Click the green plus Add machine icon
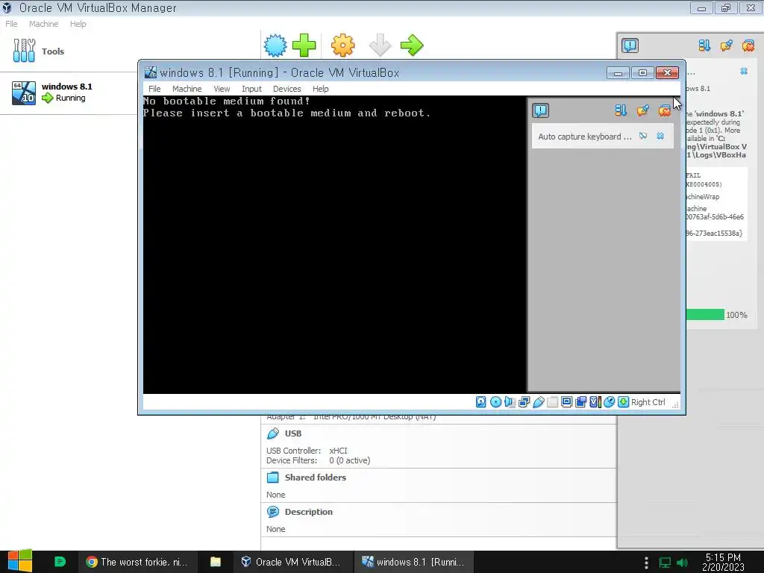The height and width of the screenshot is (573, 764). [304, 46]
